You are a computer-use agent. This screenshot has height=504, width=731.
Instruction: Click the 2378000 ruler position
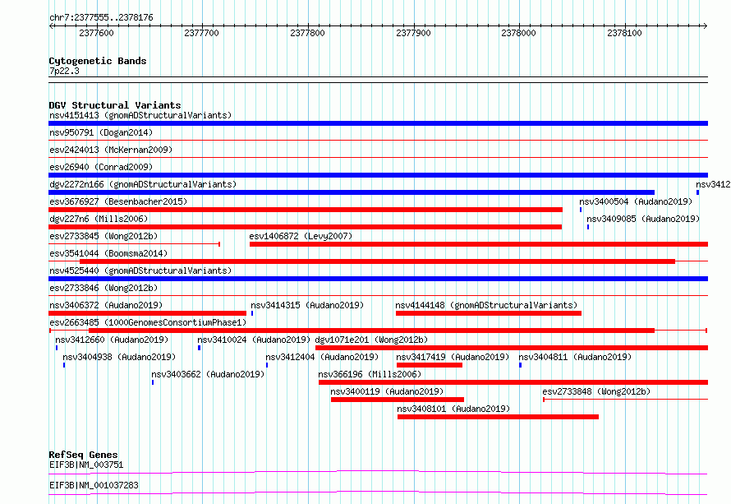tap(518, 33)
